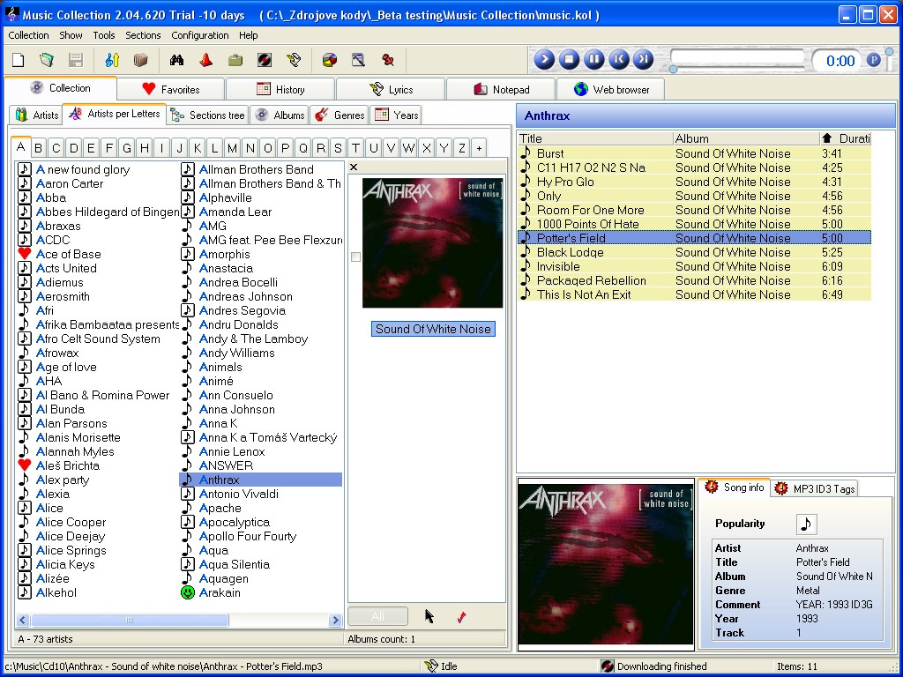This screenshot has height=677, width=903.
Task: Click the Save diskette toolbar icon
Action: [76, 60]
